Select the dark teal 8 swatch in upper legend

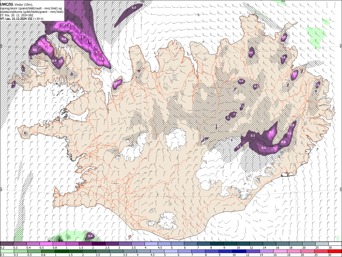pos(217,244)
